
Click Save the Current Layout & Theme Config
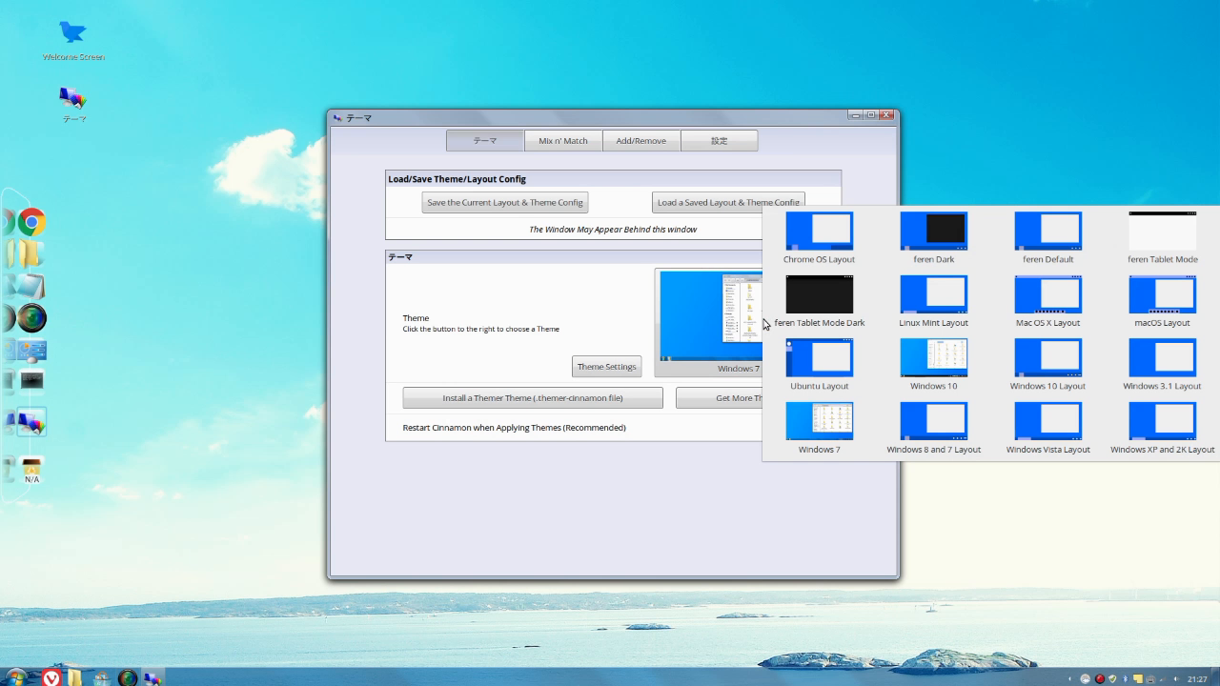(505, 202)
